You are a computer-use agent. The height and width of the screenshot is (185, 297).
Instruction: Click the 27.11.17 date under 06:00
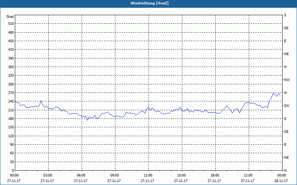coord(81,181)
